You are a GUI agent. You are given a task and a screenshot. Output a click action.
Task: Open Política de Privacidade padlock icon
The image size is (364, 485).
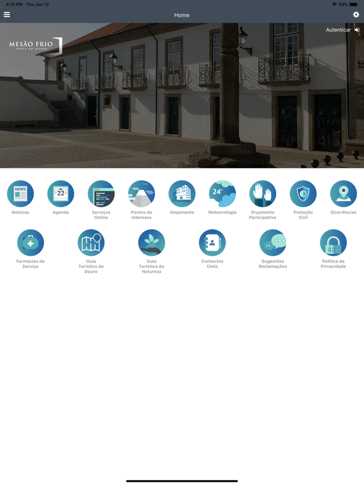coord(334,242)
